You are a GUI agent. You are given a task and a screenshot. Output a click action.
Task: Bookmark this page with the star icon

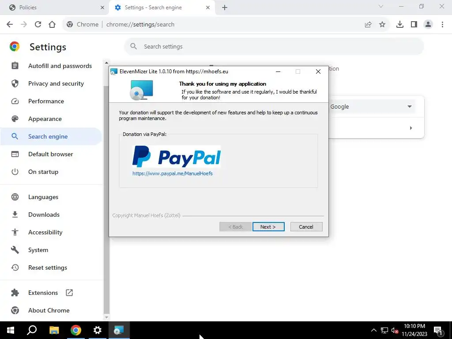coord(382,25)
